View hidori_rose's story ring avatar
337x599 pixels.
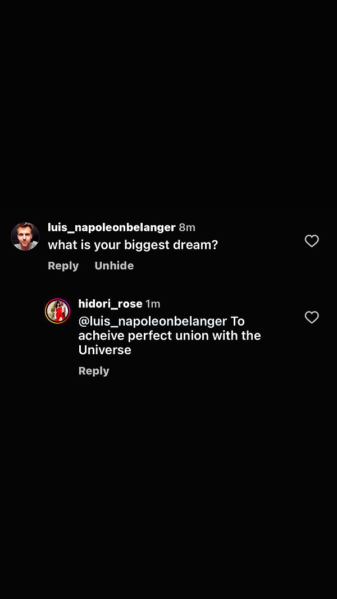tap(58, 311)
